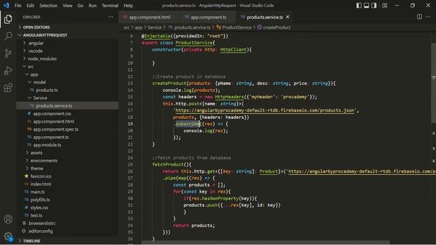Collapse the src folder

(x=67, y=67)
